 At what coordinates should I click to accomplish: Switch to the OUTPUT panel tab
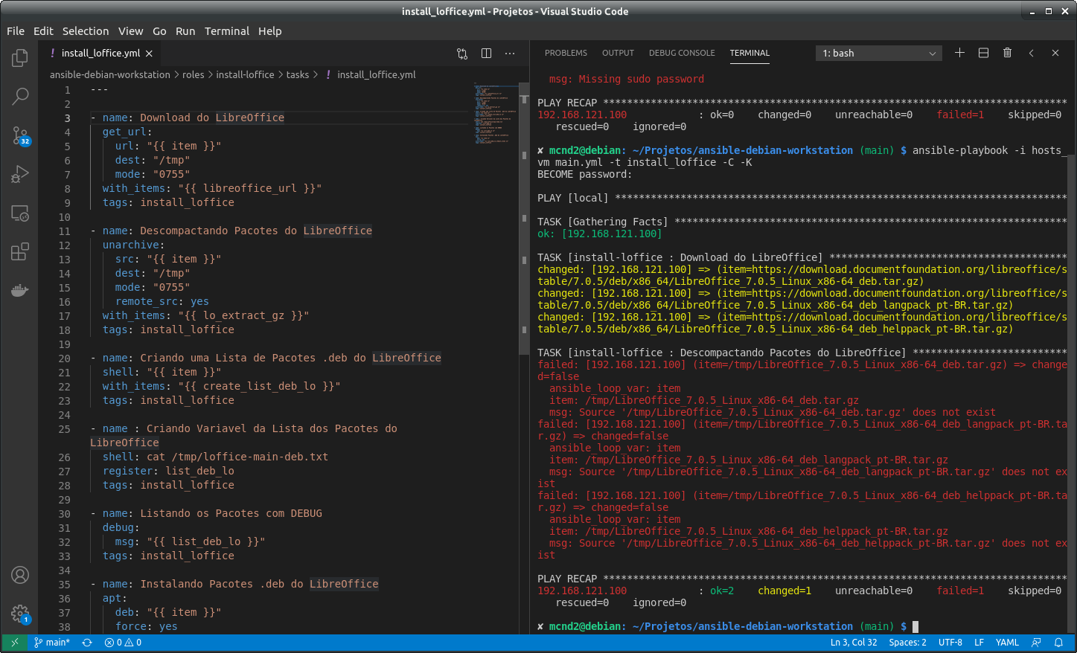618,54
